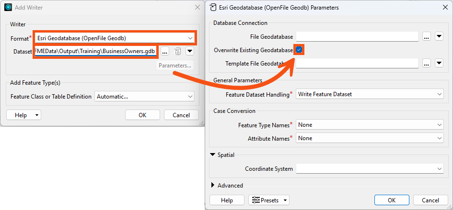
Task: Open the Help dropdown arrow in Add Writer
Action: [37, 115]
